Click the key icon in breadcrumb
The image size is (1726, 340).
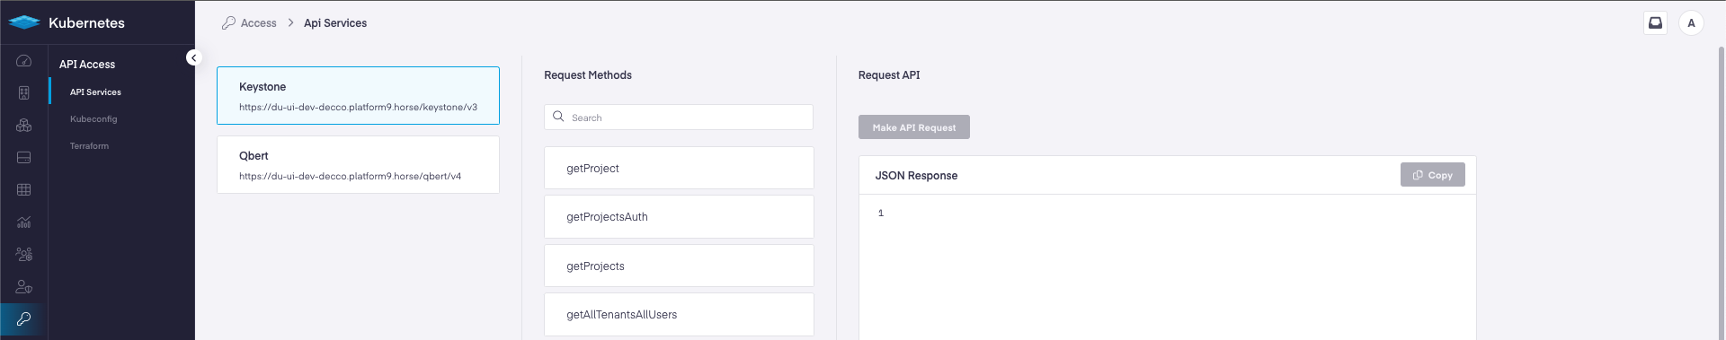point(228,23)
